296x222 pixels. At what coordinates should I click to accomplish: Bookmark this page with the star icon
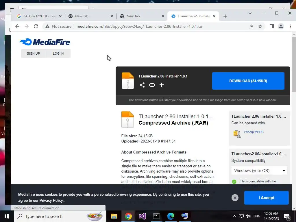coord(260,26)
